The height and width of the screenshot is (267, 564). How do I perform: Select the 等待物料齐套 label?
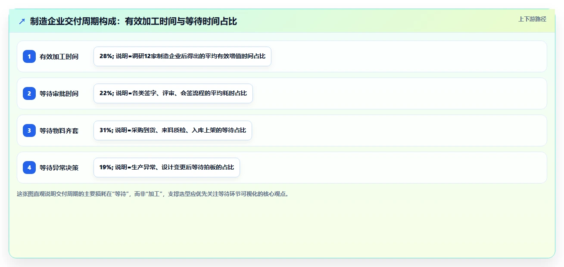click(59, 130)
